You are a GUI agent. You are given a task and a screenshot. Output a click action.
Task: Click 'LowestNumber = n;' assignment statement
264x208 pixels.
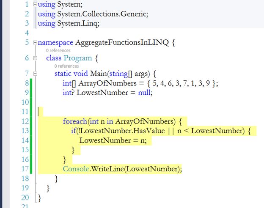coord(113,140)
